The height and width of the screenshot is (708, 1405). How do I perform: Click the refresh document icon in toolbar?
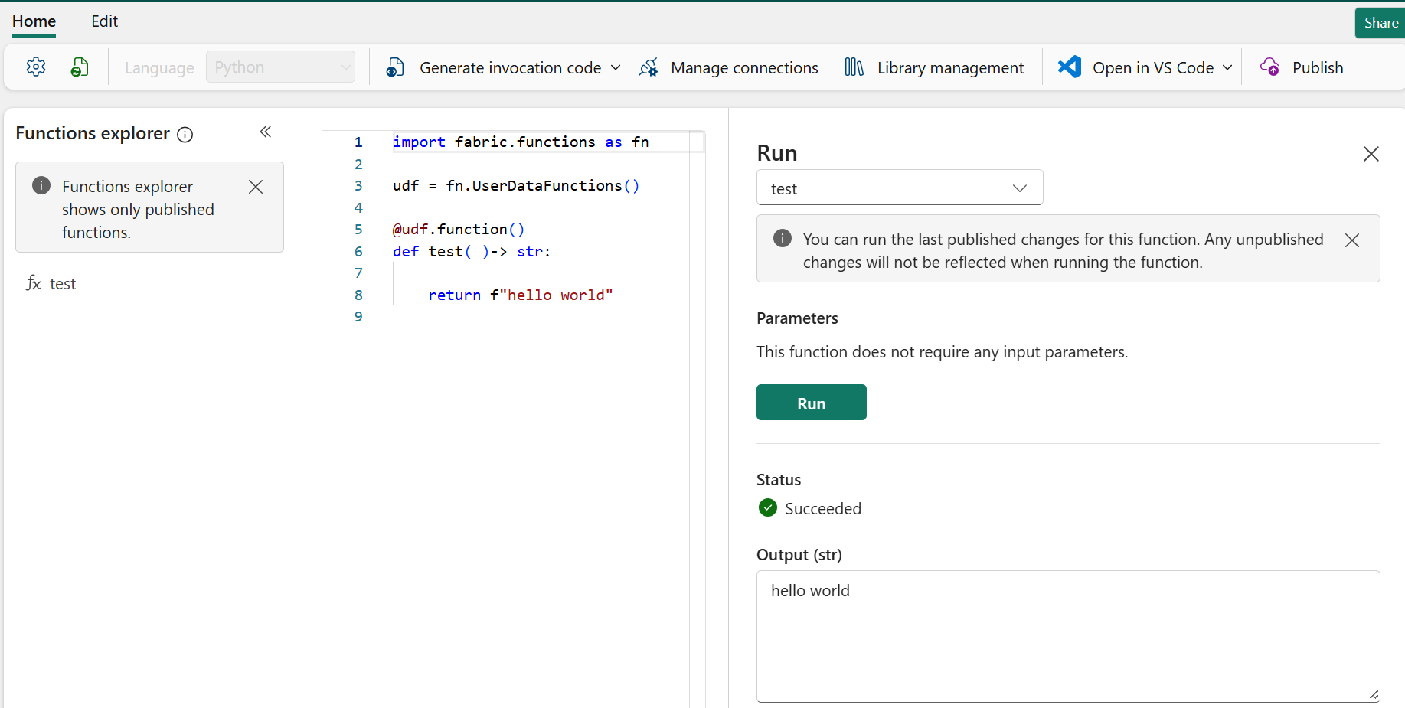[x=80, y=67]
